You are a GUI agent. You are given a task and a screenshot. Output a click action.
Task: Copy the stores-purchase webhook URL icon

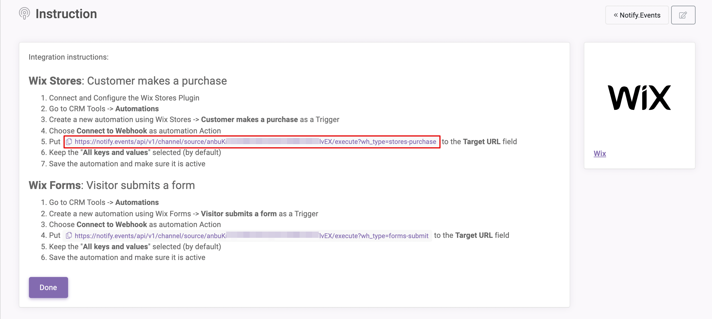pyautogui.click(x=69, y=142)
